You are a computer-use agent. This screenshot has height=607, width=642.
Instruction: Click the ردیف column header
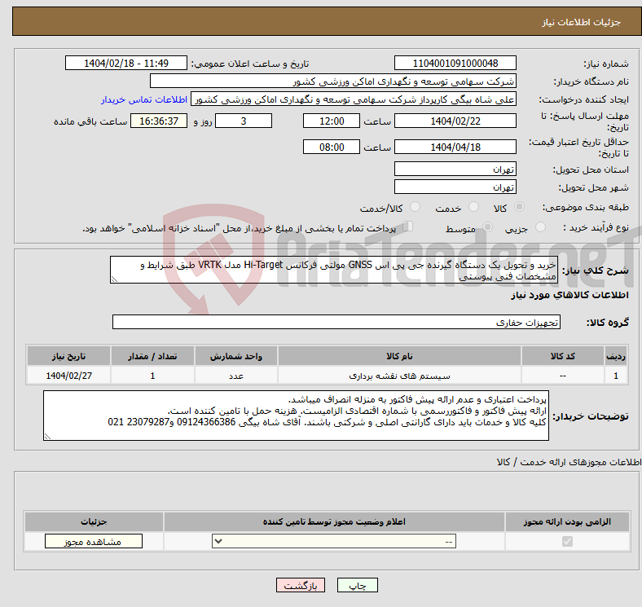point(616,356)
